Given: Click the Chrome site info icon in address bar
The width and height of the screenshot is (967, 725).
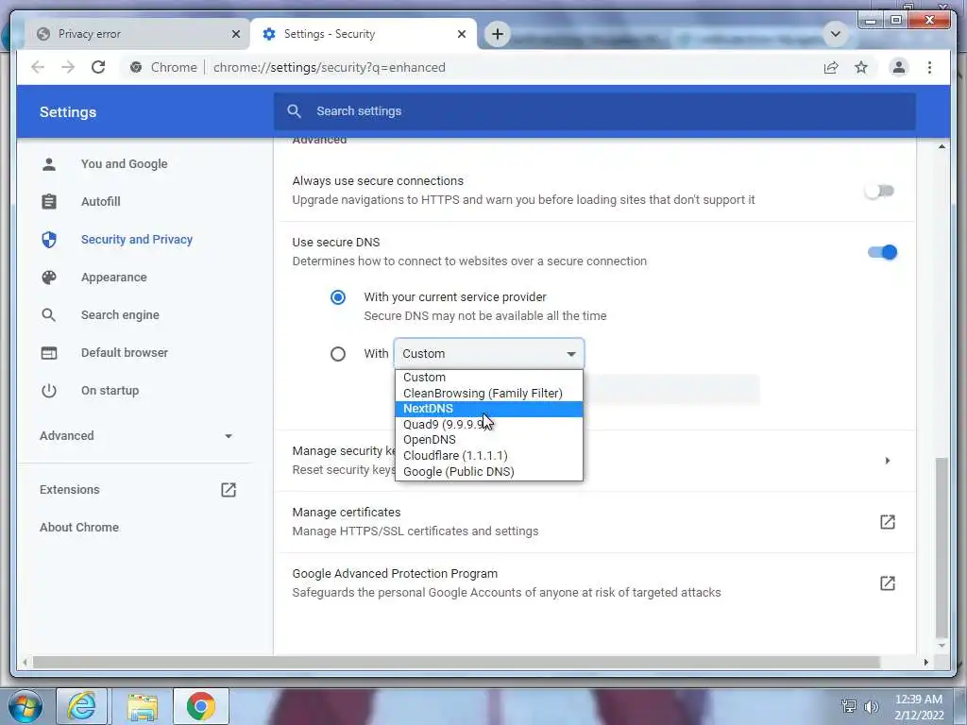Looking at the screenshot, I should [x=136, y=67].
